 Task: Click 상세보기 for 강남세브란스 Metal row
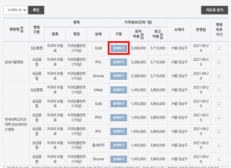(x=119, y=90)
